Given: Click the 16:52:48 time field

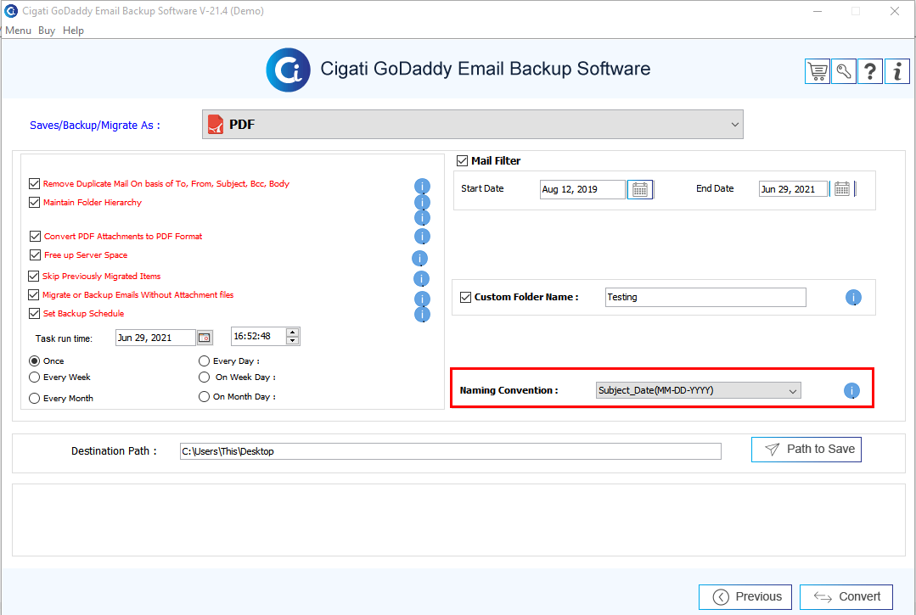Looking at the screenshot, I should pos(258,337).
